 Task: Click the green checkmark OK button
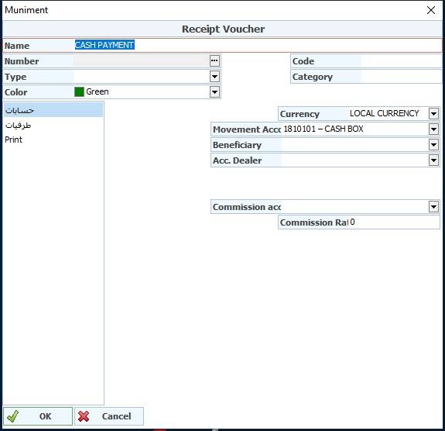pos(38,416)
